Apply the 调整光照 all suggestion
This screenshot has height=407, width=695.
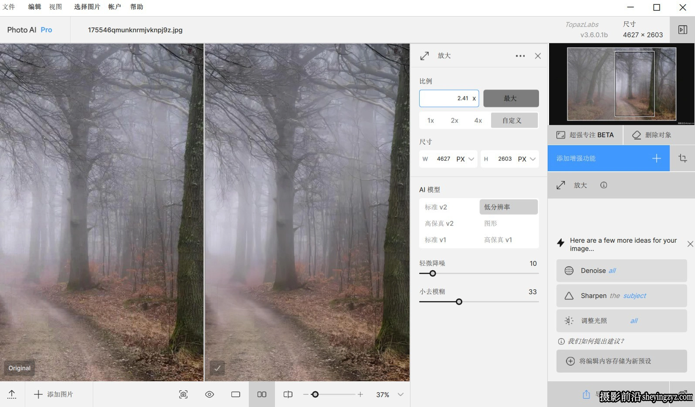coord(621,321)
